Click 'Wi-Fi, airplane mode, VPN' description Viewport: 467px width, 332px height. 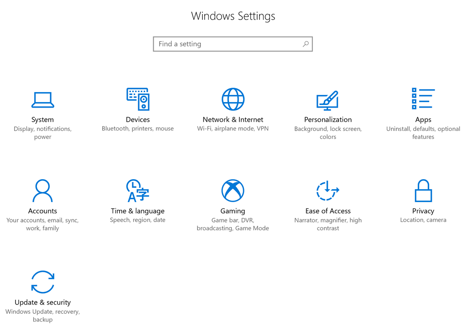click(233, 129)
